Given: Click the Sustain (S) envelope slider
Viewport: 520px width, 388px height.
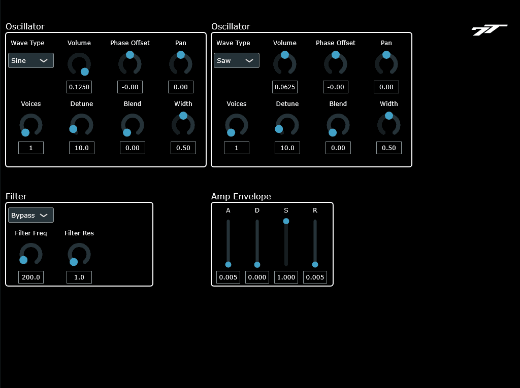Looking at the screenshot, I should [286, 242].
